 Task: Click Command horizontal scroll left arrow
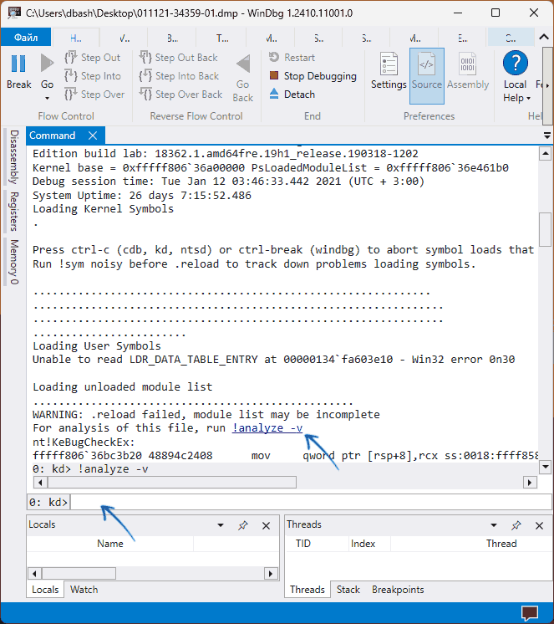click(x=40, y=483)
